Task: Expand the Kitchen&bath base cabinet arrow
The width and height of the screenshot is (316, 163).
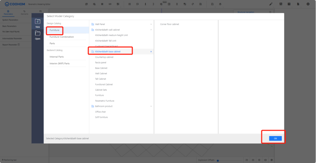Action: click(x=151, y=52)
